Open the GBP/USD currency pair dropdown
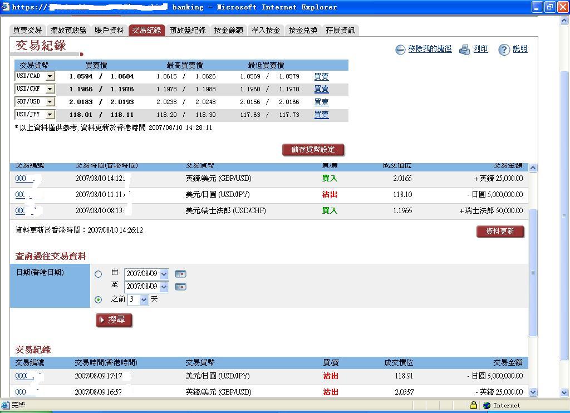Screen dimensions: 570x413 point(50,101)
